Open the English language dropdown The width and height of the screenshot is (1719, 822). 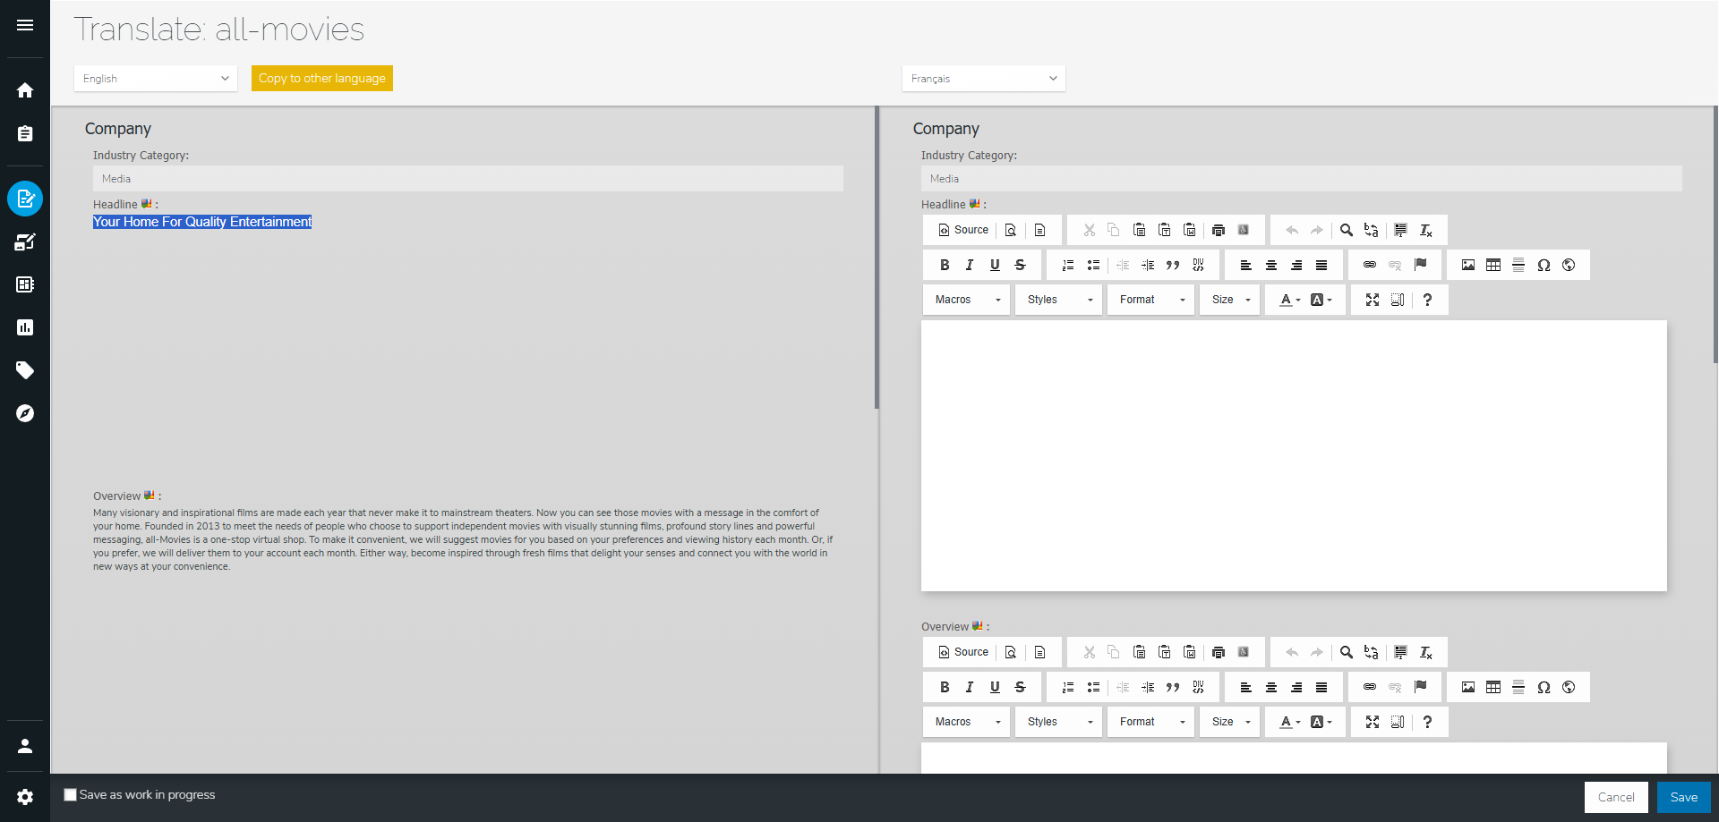156,79
